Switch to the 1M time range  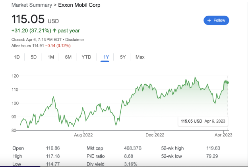point(51,57)
